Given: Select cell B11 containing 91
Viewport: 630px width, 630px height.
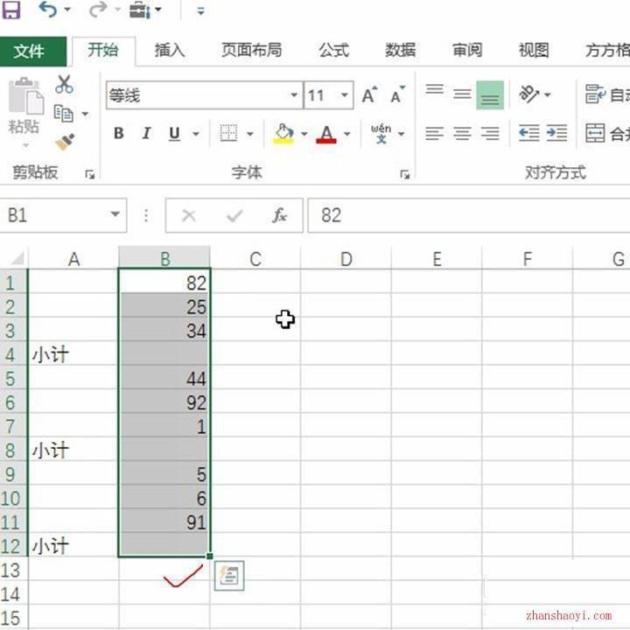Looking at the screenshot, I should [x=164, y=522].
